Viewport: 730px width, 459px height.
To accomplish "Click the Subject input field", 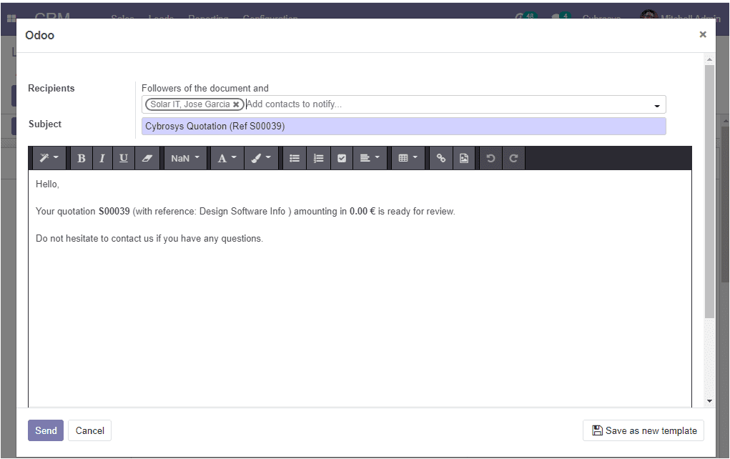I will coord(404,126).
